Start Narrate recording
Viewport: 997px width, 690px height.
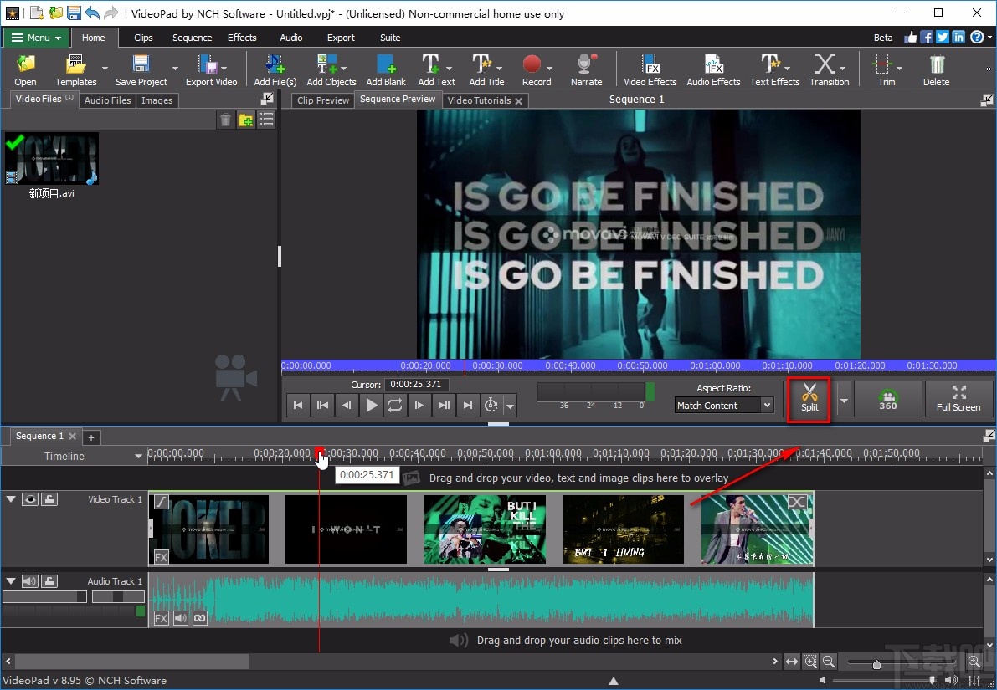click(585, 69)
